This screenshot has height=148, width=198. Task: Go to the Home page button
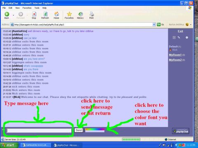pyautogui.click(x=57, y=15)
